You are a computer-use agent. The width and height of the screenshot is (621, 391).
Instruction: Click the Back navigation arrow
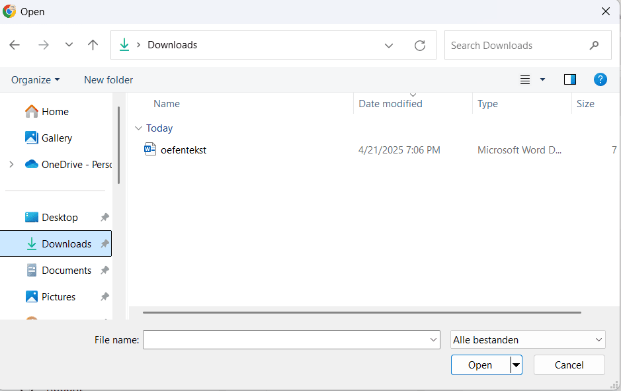[x=15, y=45]
